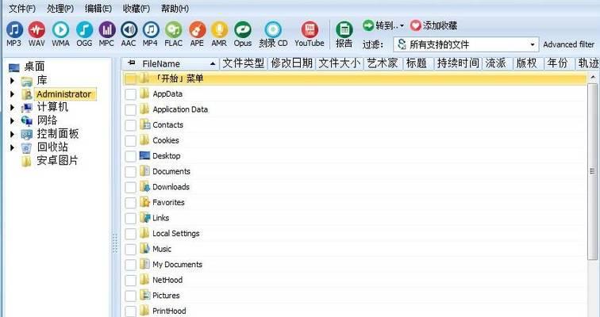This screenshot has width=600, height=317.
Task: Expand the 回收站 tree node
Action: point(12,147)
